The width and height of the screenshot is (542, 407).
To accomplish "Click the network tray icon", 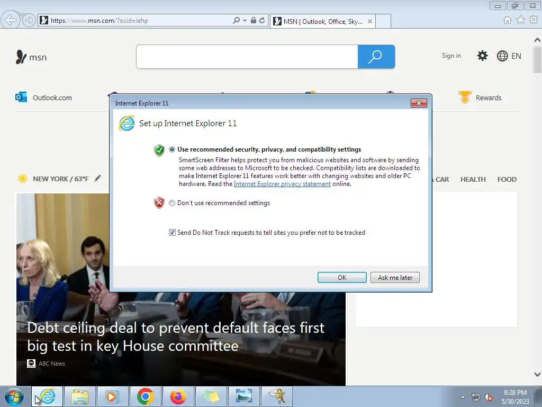I will [476, 397].
